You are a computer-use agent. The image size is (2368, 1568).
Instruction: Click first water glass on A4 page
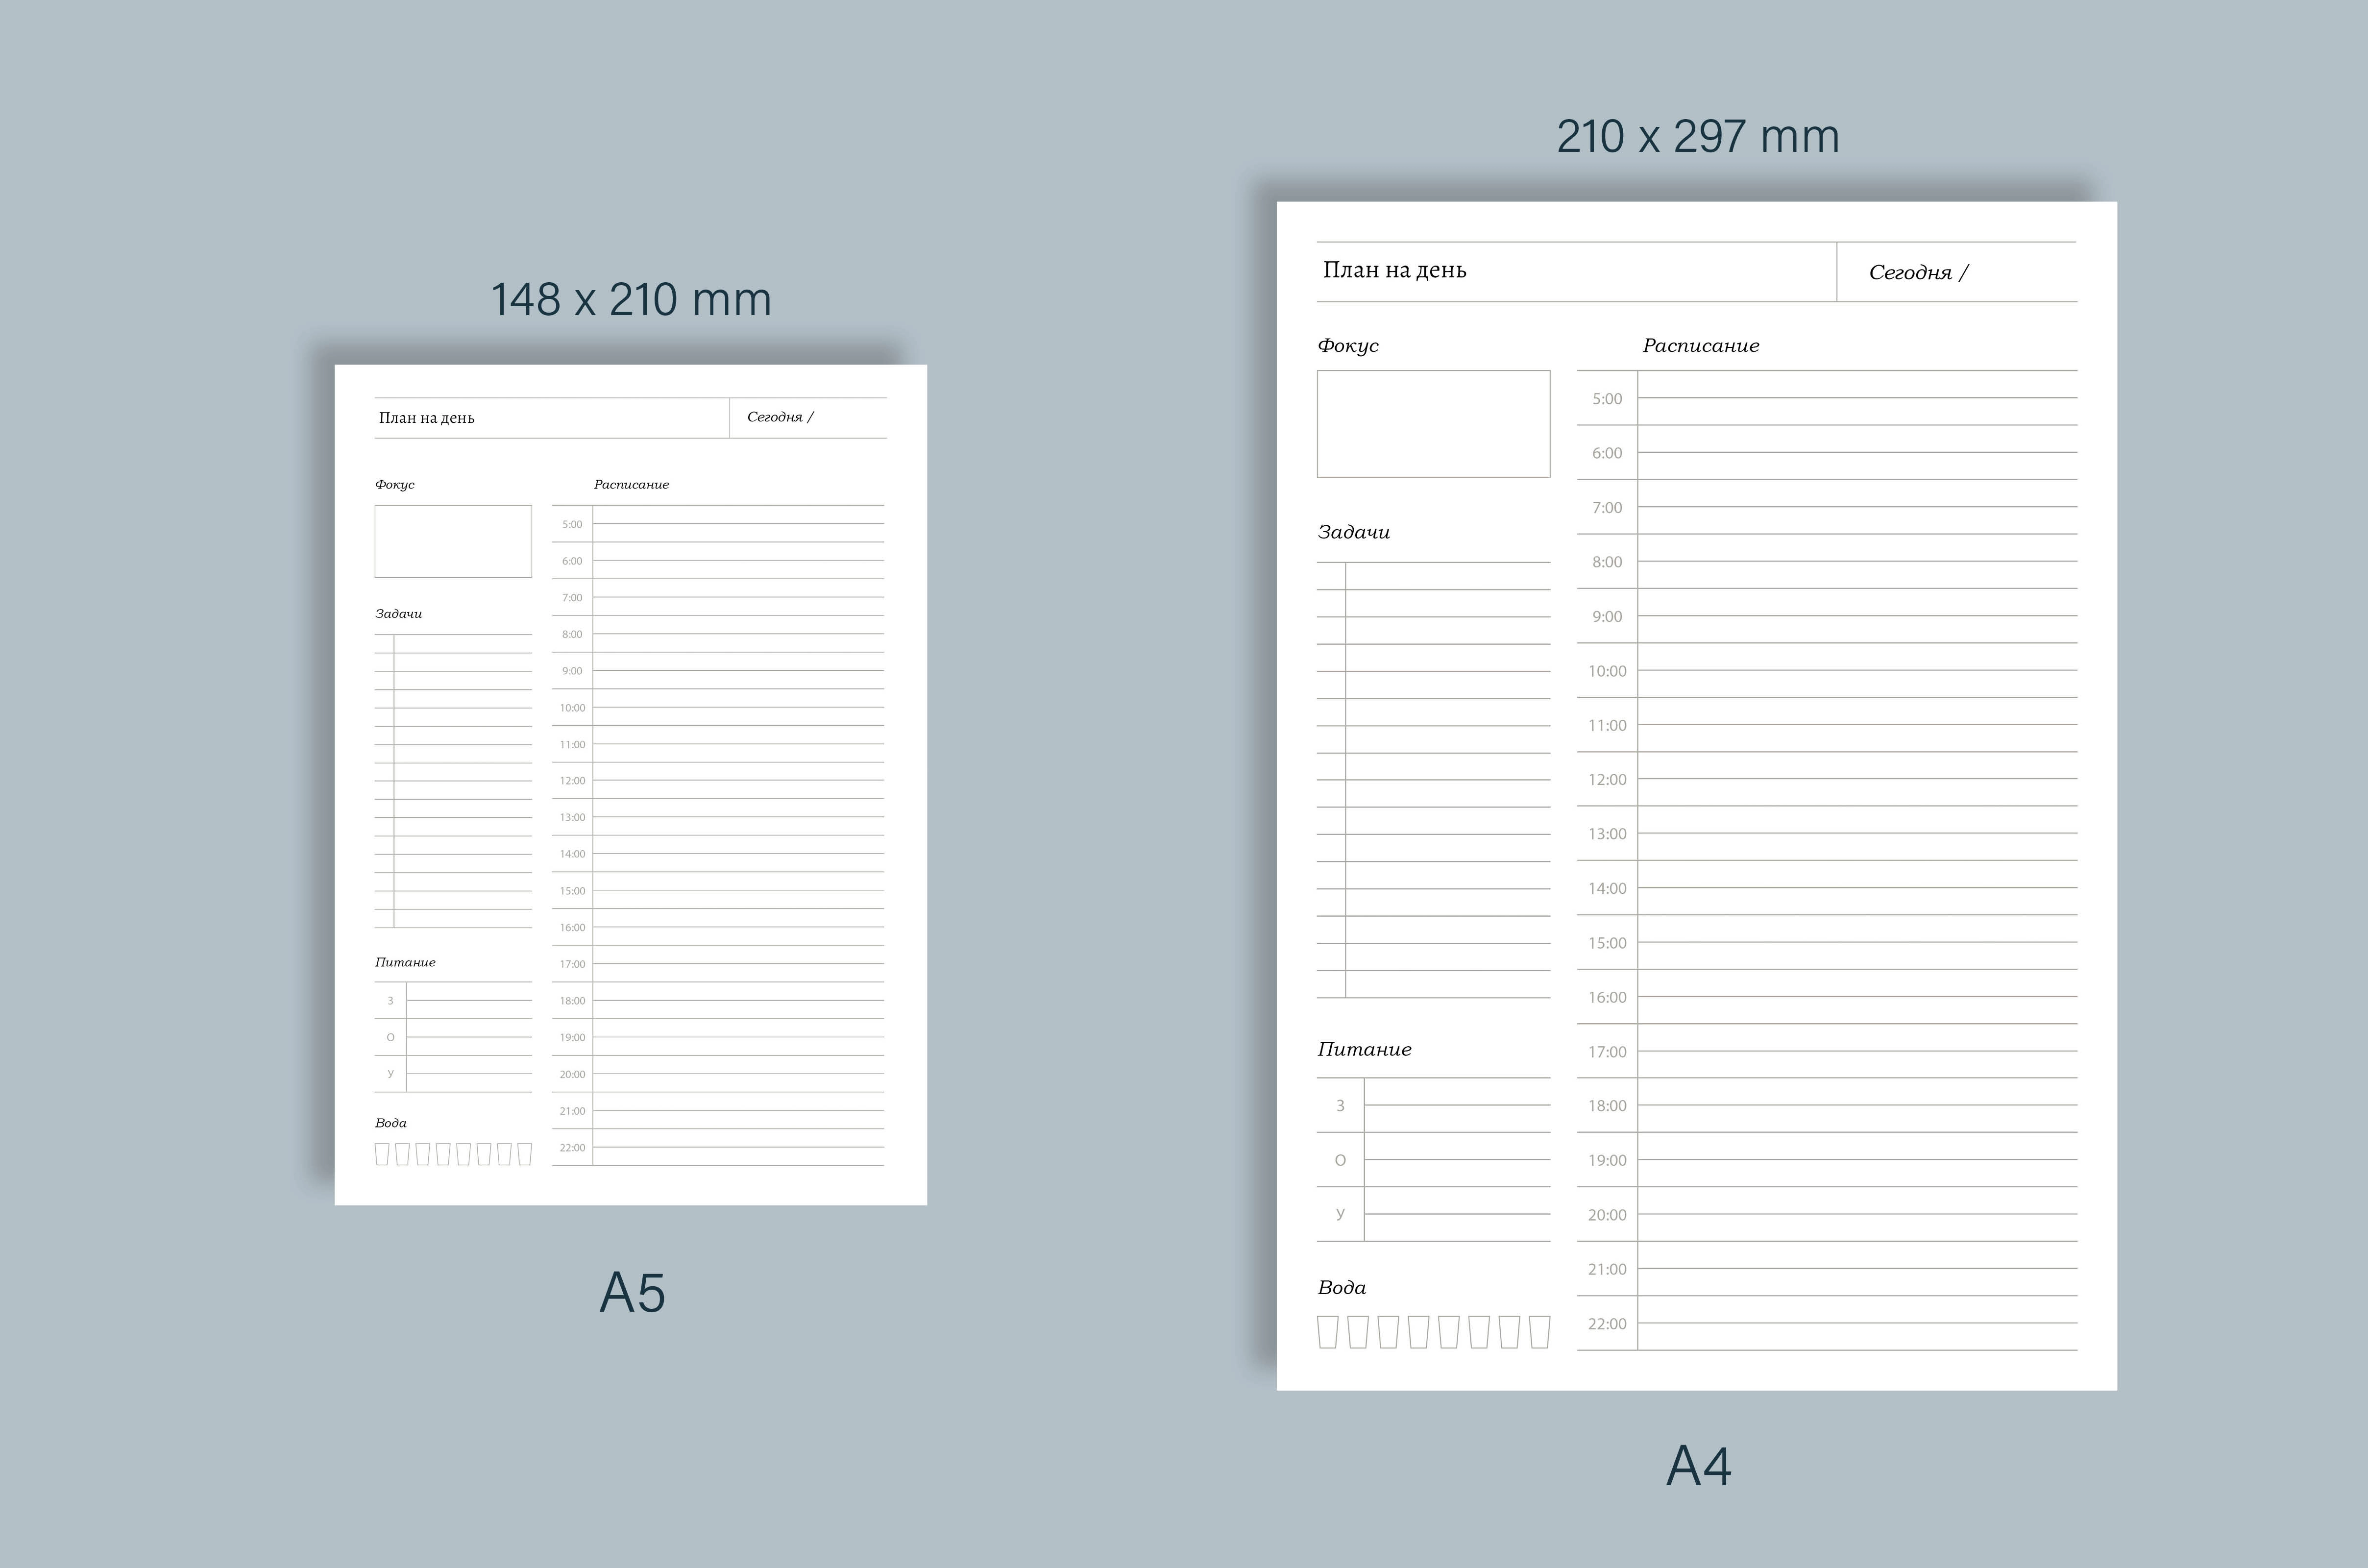point(1327,1332)
